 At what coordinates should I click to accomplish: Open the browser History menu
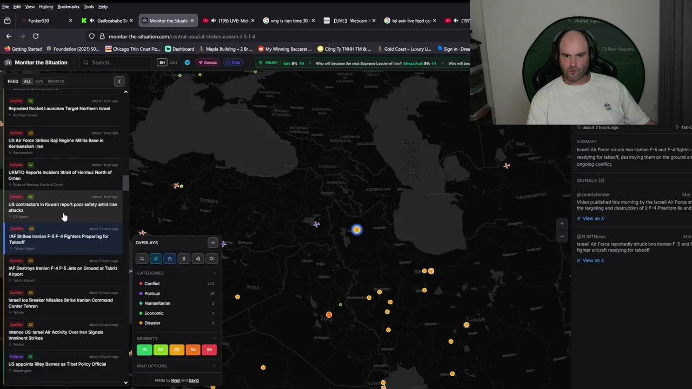tap(46, 6)
